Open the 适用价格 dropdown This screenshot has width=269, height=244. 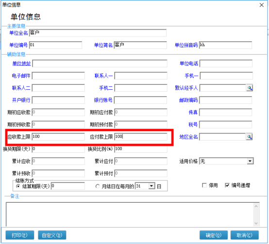point(250,161)
